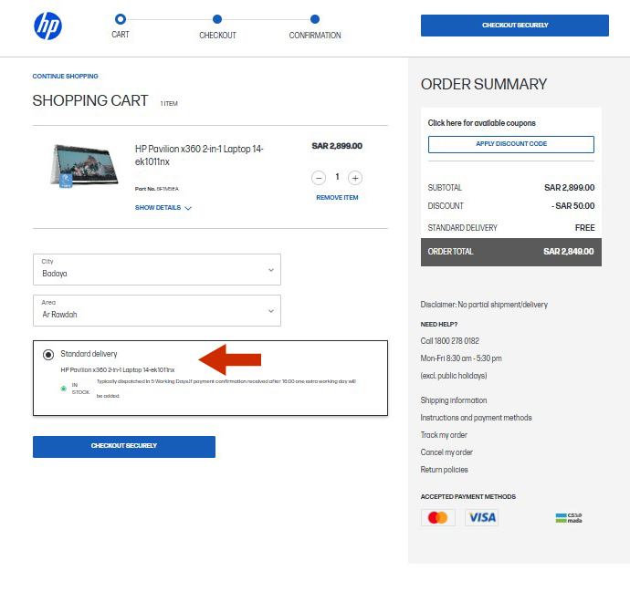The width and height of the screenshot is (630, 602).
Task: Click the Mastercard payment icon
Action: pyautogui.click(x=437, y=518)
